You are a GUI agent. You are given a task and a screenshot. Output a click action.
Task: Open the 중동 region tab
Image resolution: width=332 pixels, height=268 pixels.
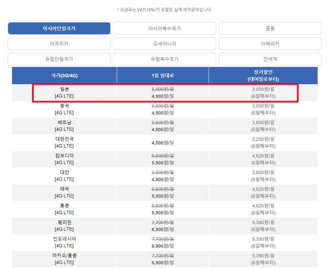pyautogui.click(x=270, y=28)
